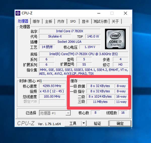Click the Intel Core i7 X-series logo

pos(115,39)
